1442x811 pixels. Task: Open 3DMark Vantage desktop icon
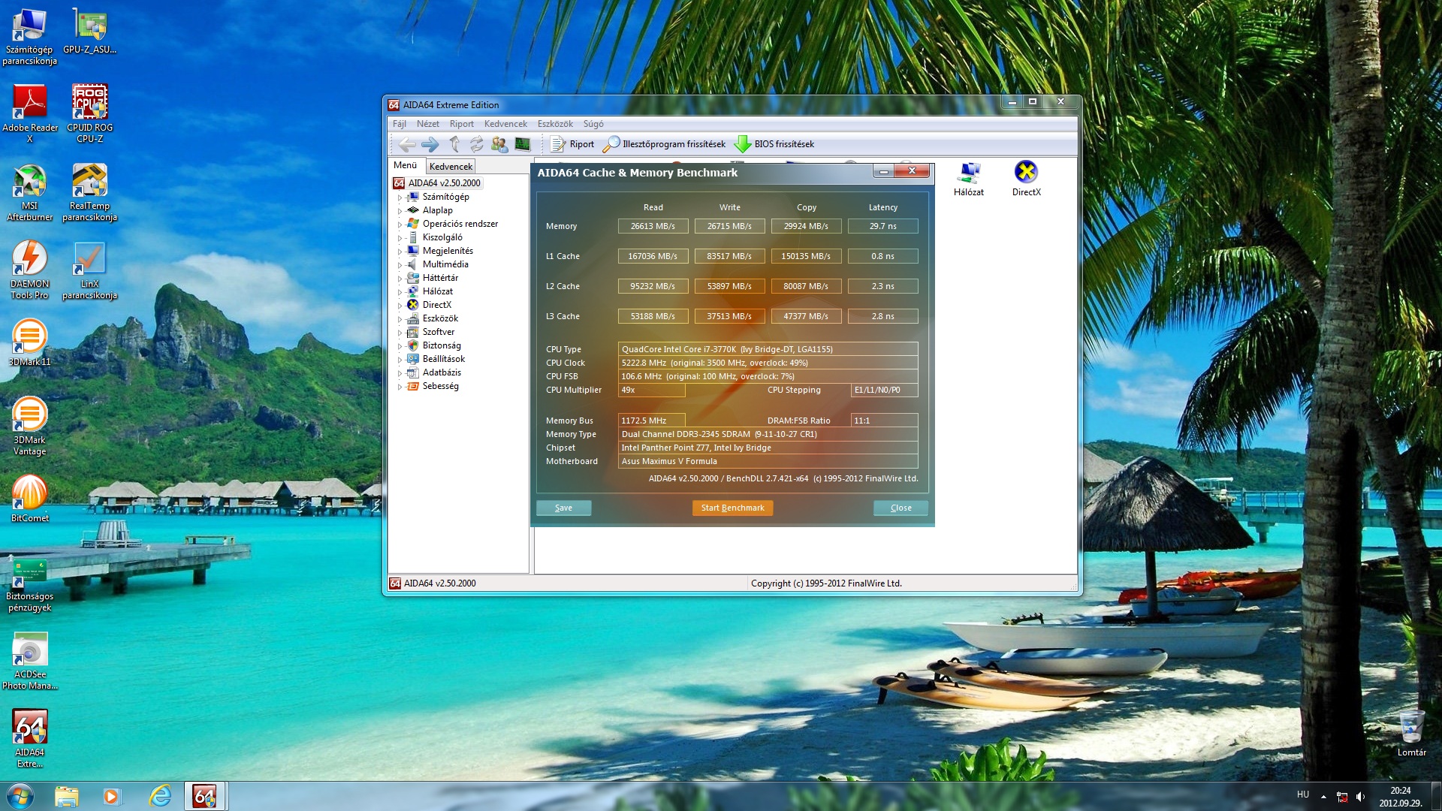tap(29, 427)
